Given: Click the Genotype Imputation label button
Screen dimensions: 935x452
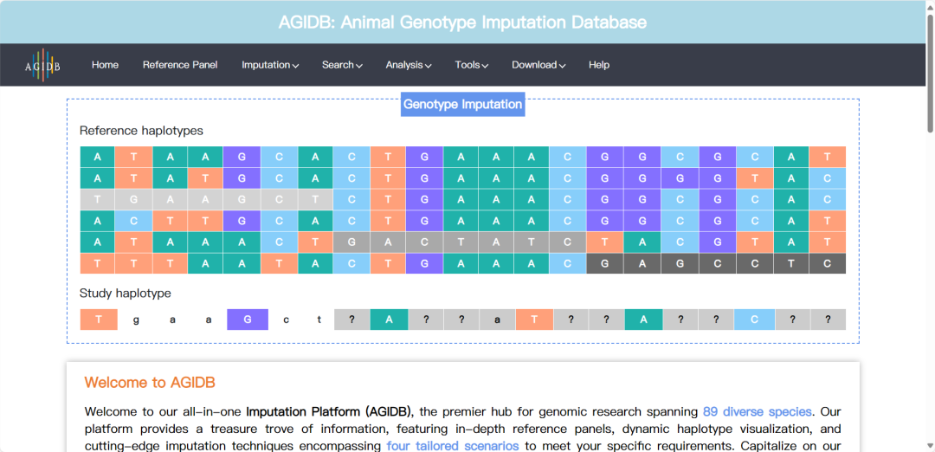Looking at the screenshot, I should click(463, 105).
